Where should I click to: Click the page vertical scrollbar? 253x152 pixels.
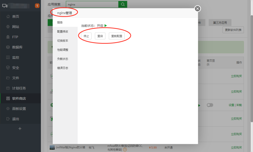coord(252,69)
